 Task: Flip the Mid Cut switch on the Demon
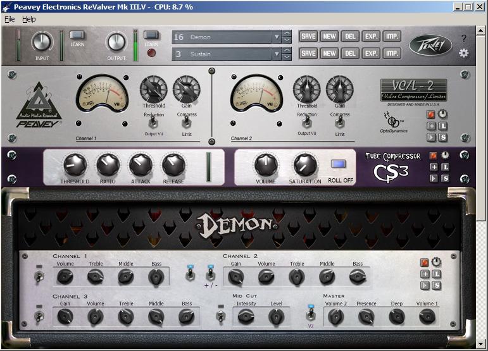221,316
